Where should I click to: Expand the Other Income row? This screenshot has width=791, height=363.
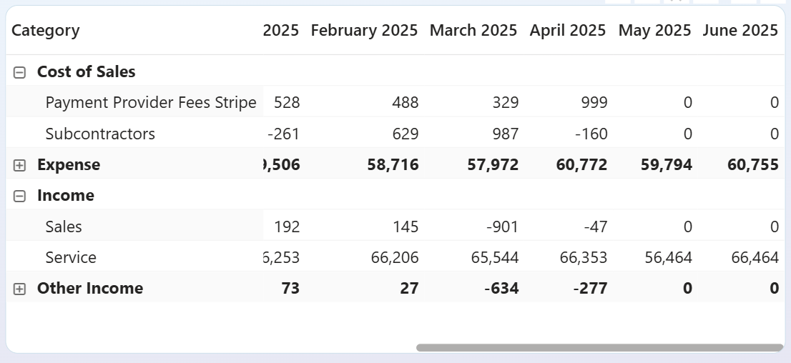tap(20, 289)
